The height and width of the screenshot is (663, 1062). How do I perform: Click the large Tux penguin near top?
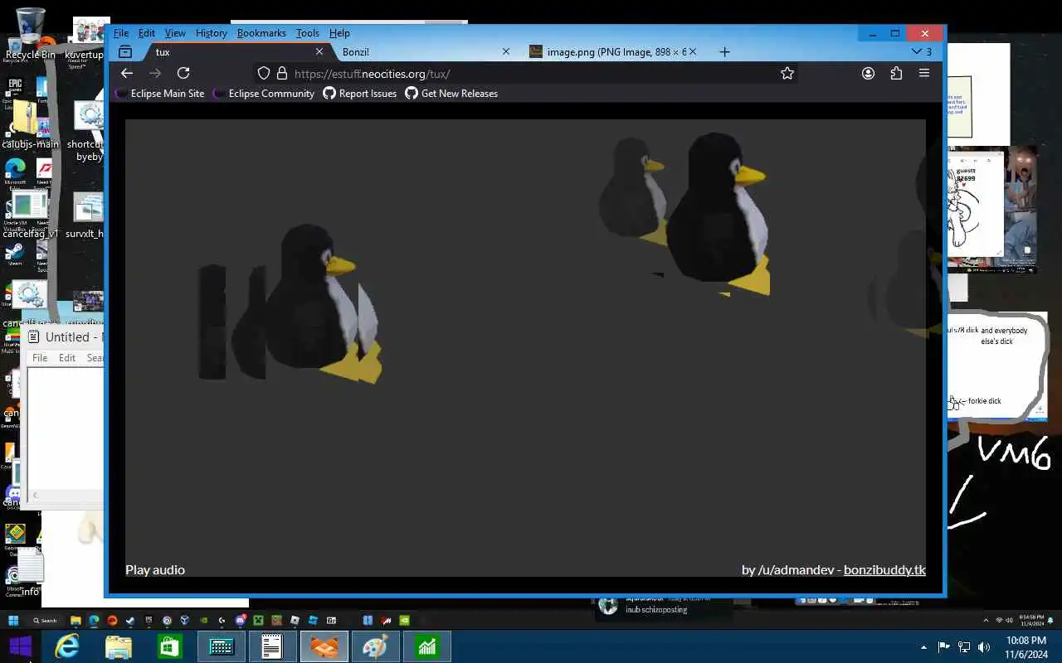coord(718,213)
